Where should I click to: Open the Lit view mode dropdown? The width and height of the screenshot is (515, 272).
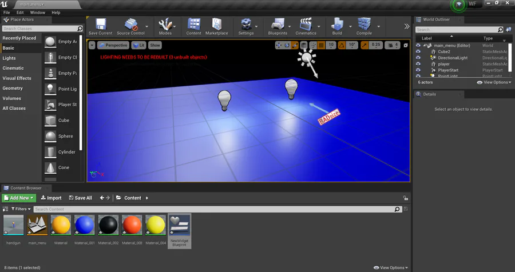(138, 45)
